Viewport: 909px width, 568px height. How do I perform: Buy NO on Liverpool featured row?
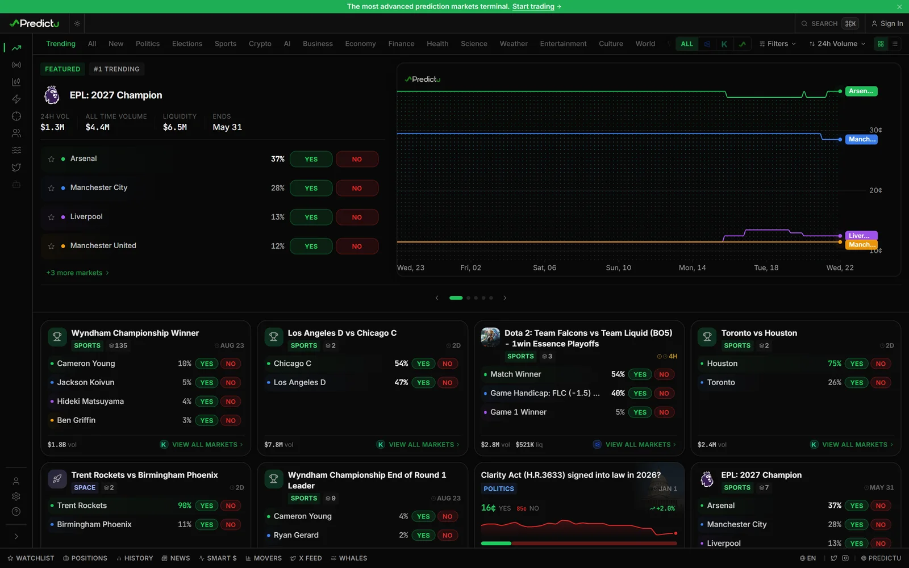(357, 217)
